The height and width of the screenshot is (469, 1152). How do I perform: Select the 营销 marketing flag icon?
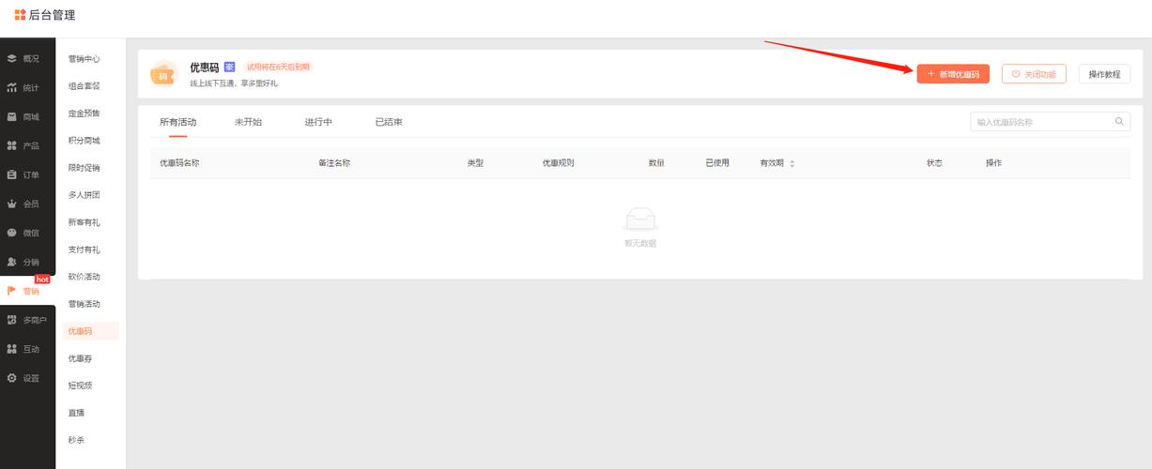(11, 291)
